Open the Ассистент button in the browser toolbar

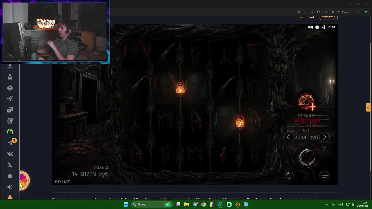click(345, 12)
